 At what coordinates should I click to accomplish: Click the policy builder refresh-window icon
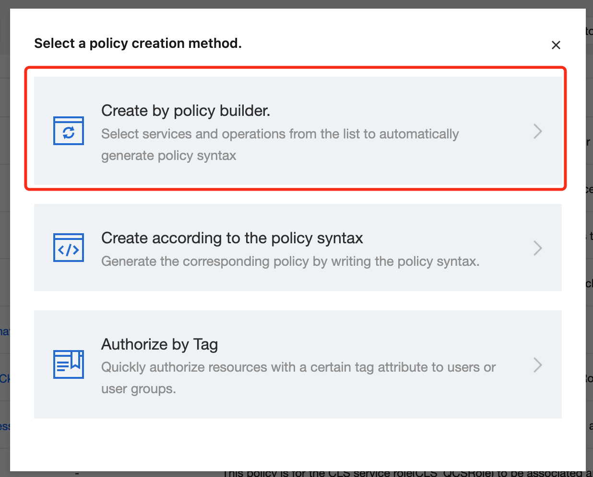click(x=69, y=131)
